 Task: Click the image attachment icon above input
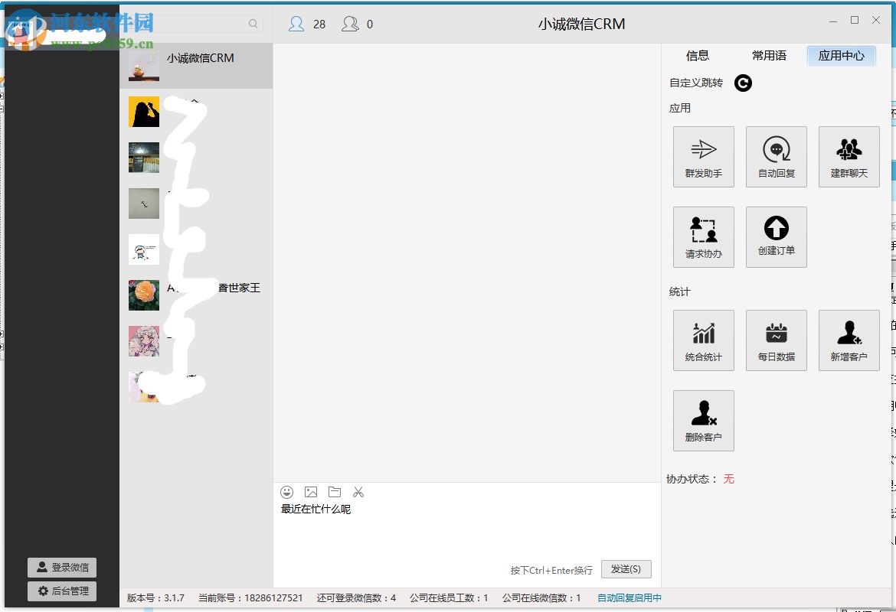point(311,492)
